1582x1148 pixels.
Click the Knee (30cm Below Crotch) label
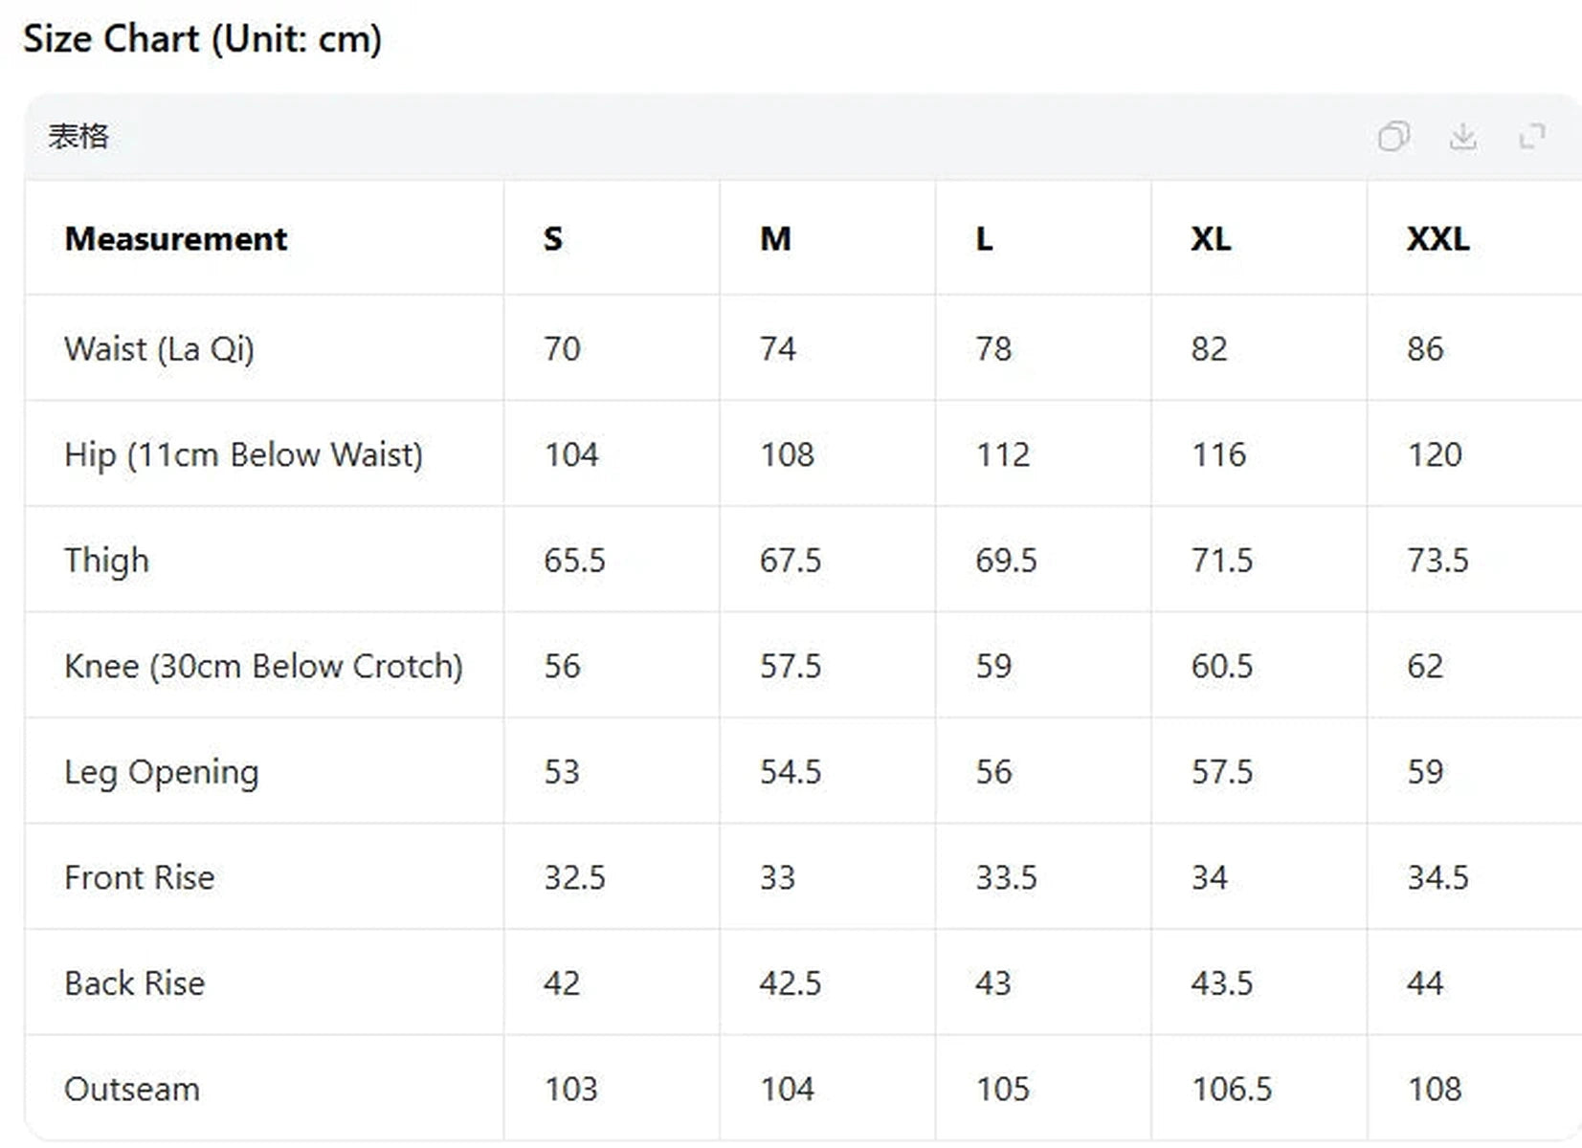click(x=263, y=666)
